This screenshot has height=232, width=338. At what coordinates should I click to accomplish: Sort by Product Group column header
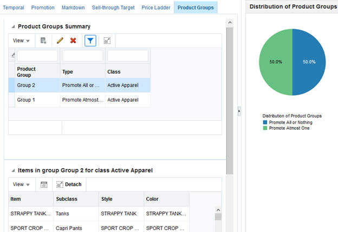click(37, 72)
